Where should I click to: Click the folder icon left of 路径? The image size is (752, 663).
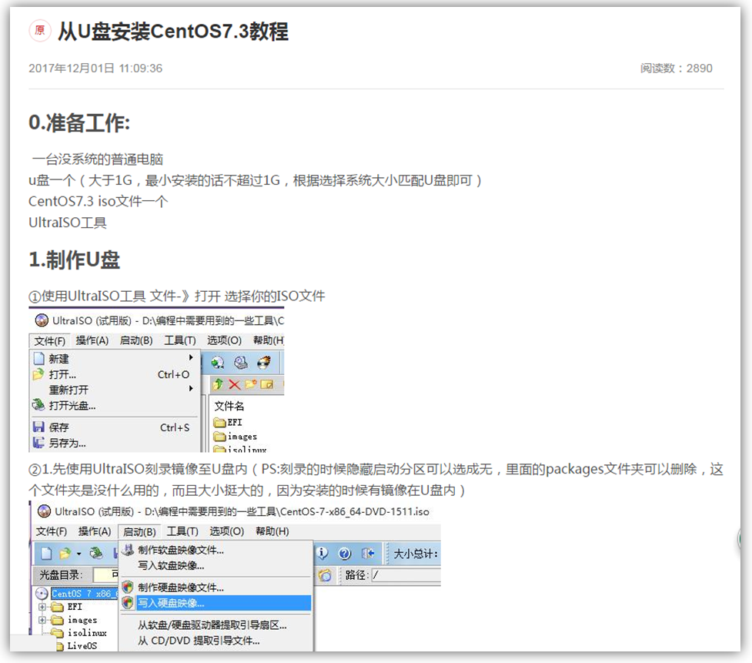click(325, 574)
